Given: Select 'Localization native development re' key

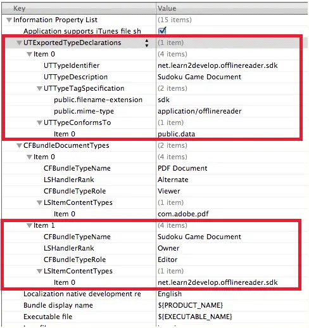Looking at the screenshot, I should (82, 294).
